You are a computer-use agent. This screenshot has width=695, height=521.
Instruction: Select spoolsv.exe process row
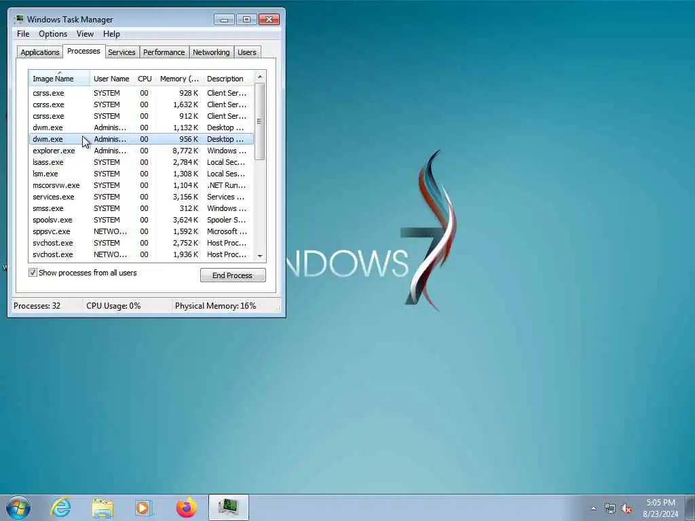click(x=141, y=220)
